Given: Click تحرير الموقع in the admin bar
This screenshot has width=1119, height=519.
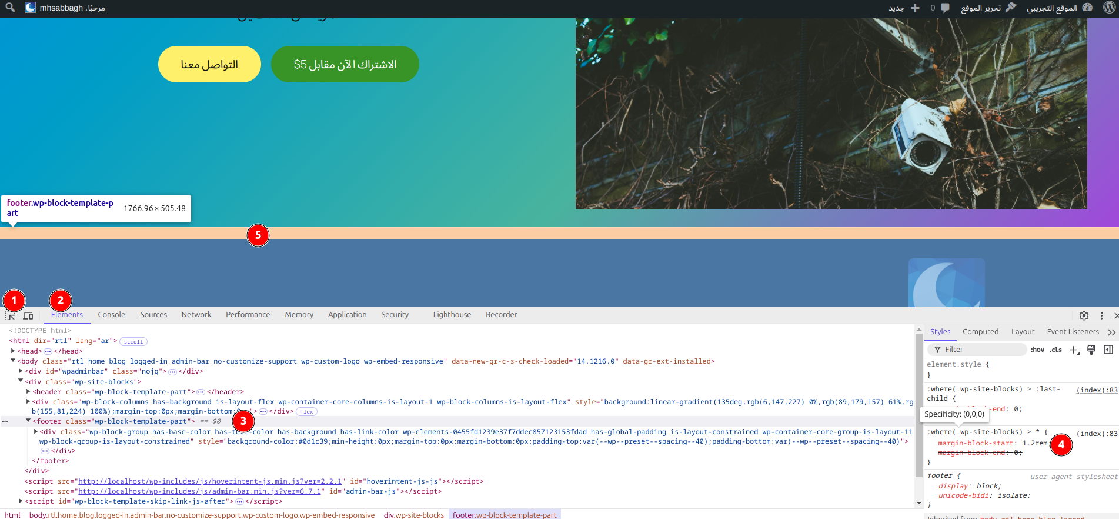Looking at the screenshot, I should 981,8.
